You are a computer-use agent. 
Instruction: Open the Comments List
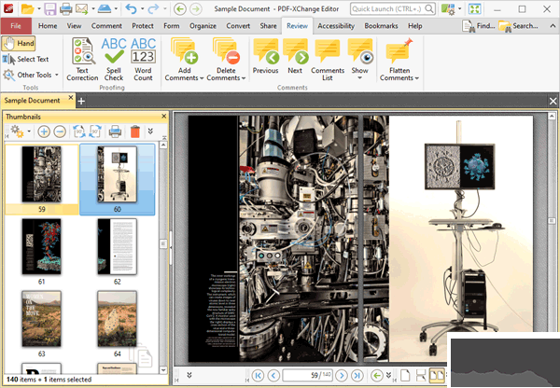point(328,59)
